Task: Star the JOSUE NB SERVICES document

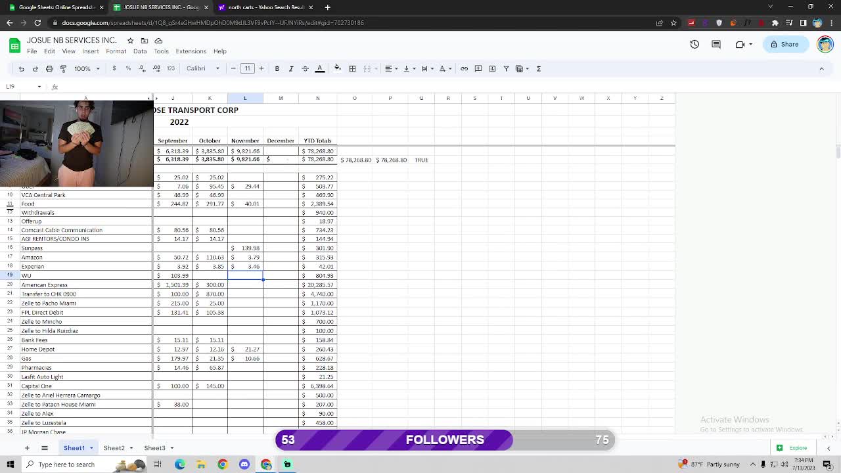Action: coord(130,41)
